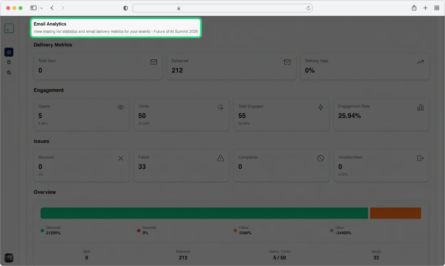This screenshot has width=445, height=266.
Task: Click the trending arrow icon on Delivery Rate card
Action: (420, 62)
